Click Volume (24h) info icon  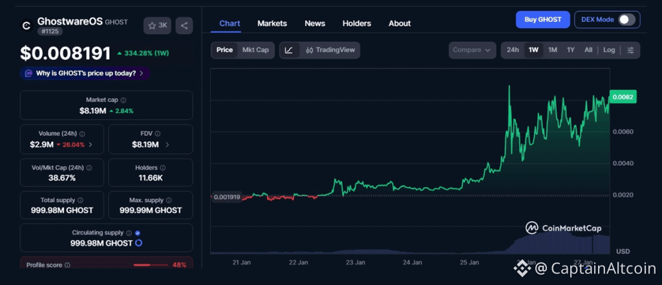(x=82, y=134)
